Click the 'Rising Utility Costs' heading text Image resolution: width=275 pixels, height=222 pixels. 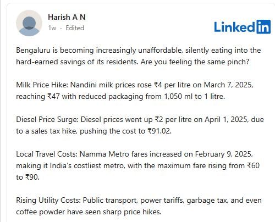48,201
